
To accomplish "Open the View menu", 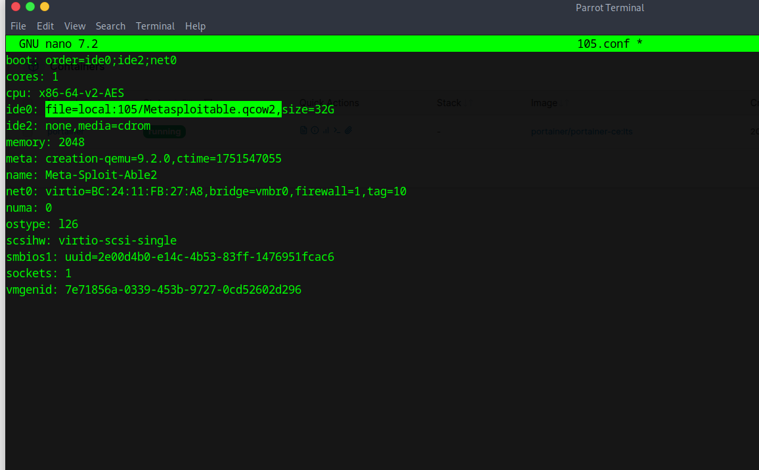I will (x=74, y=26).
